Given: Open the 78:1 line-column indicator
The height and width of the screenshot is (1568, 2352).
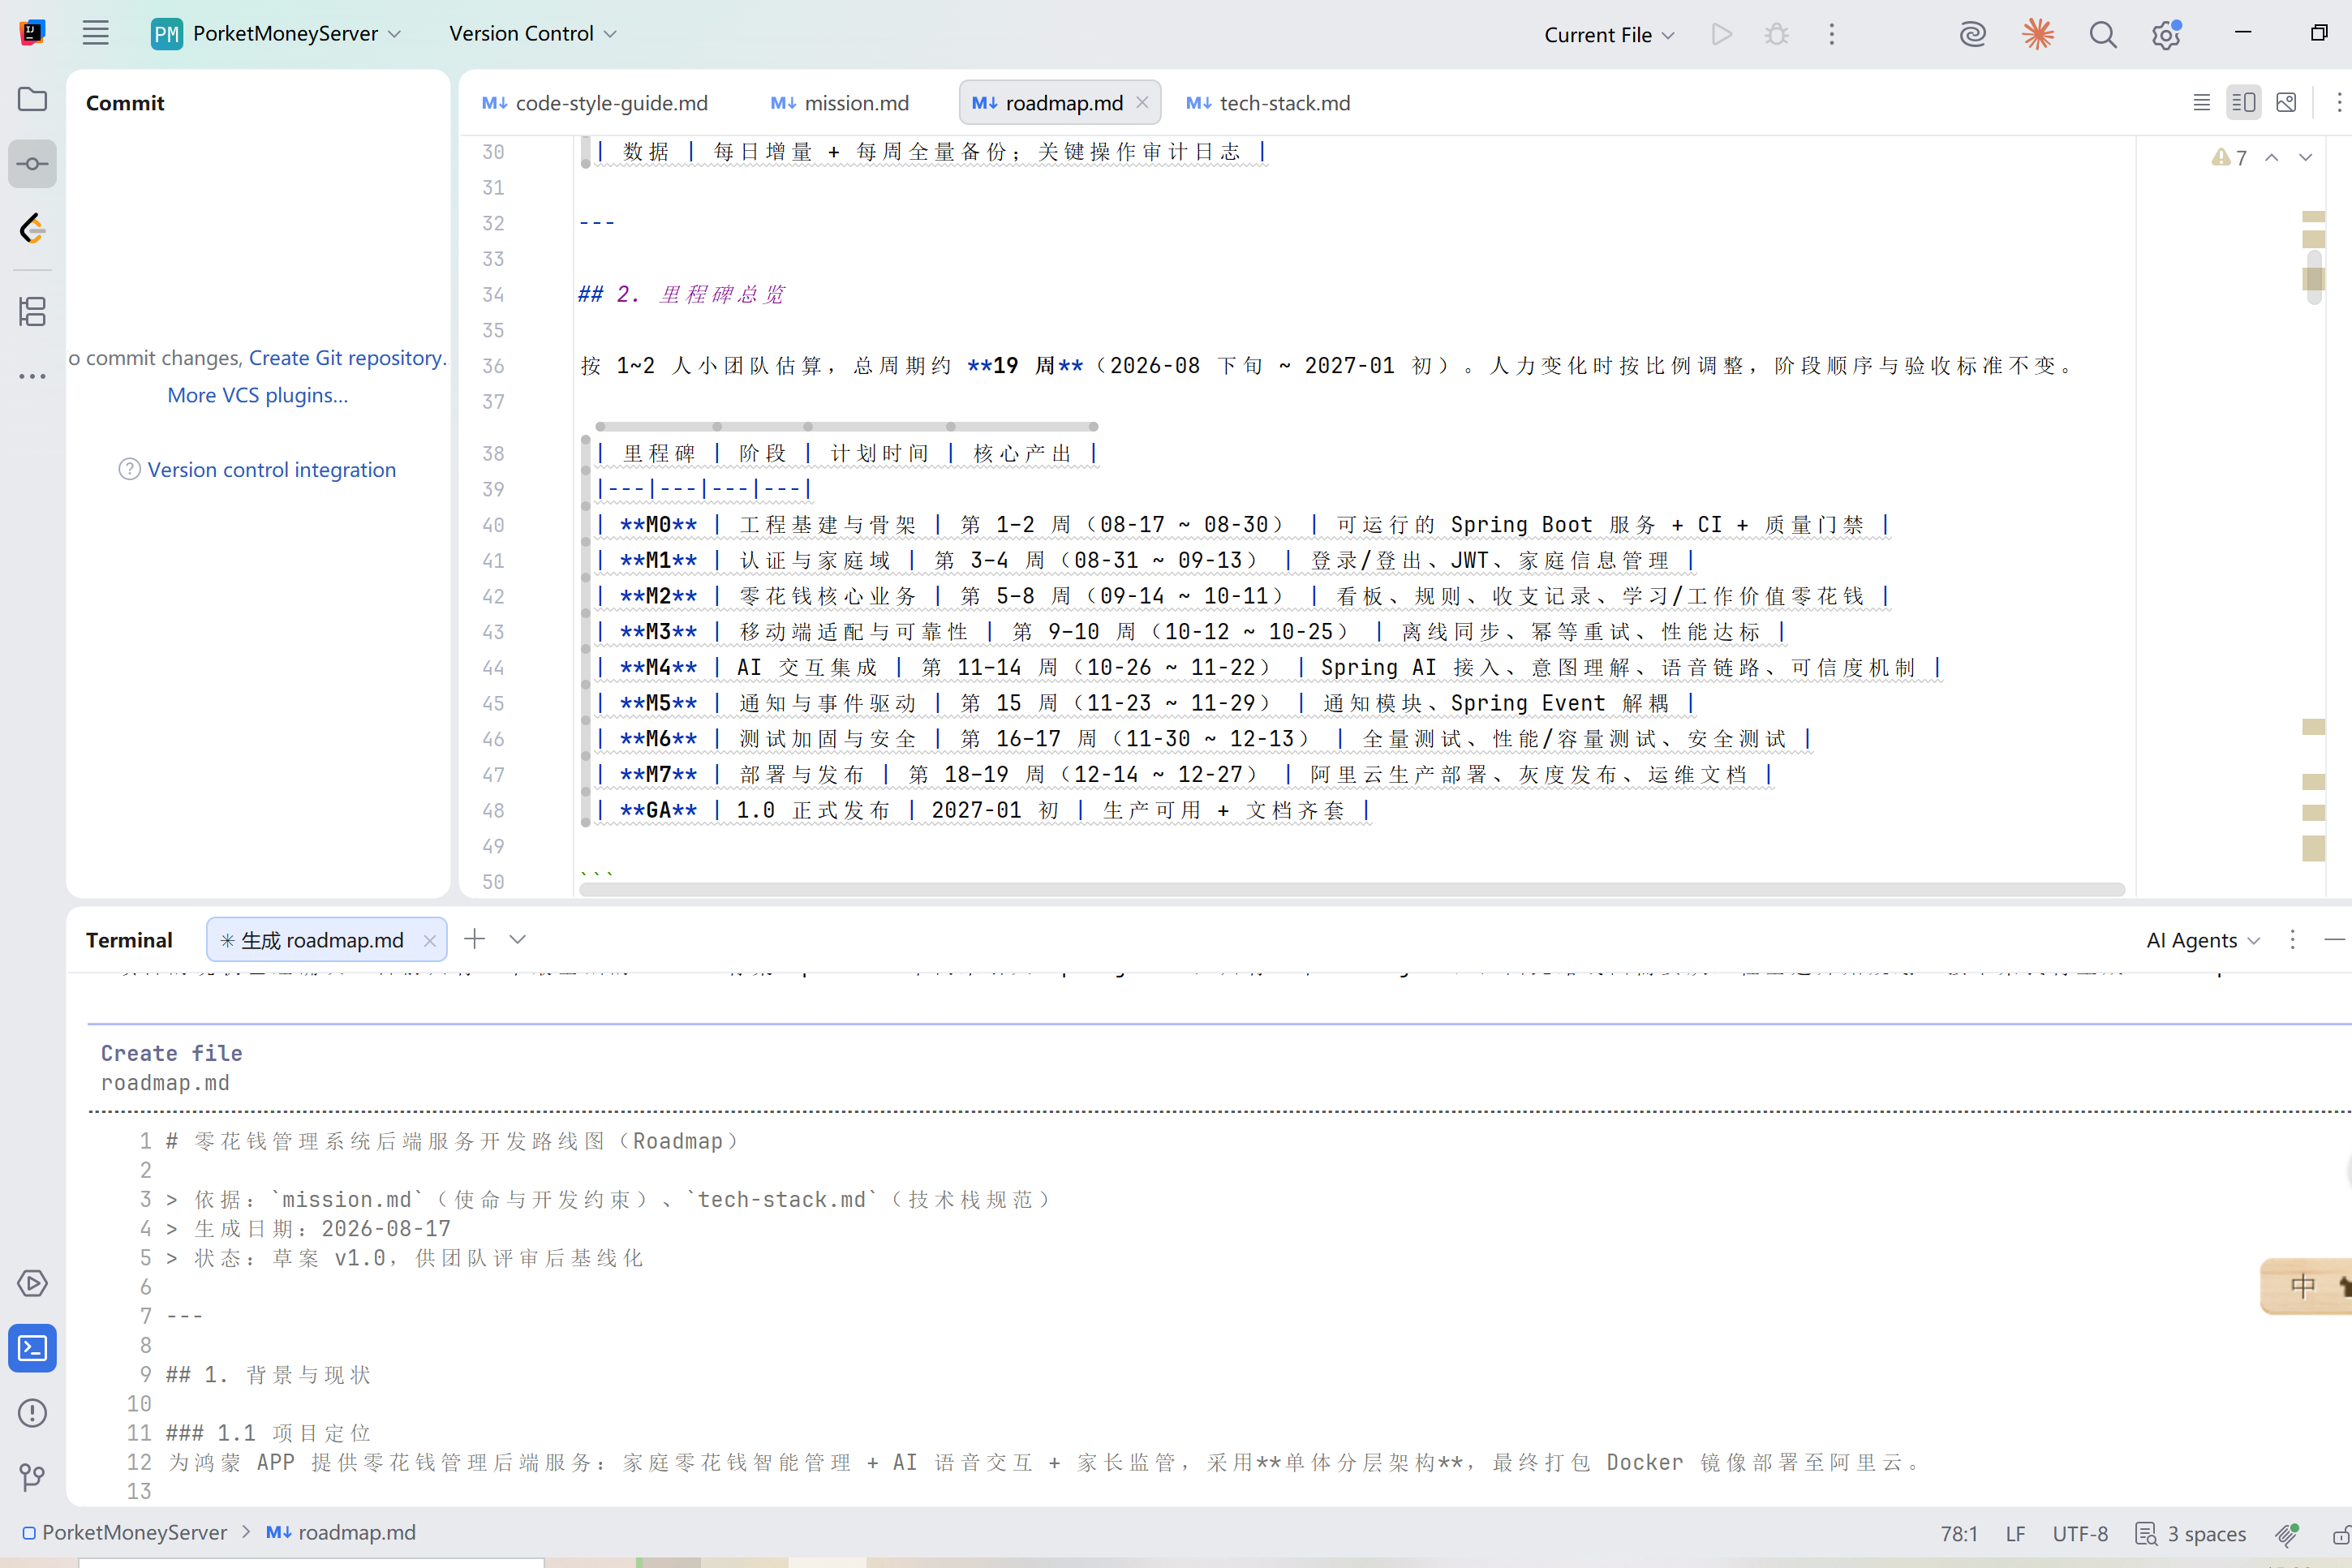Looking at the screenshot, I should point(1959,1534).
